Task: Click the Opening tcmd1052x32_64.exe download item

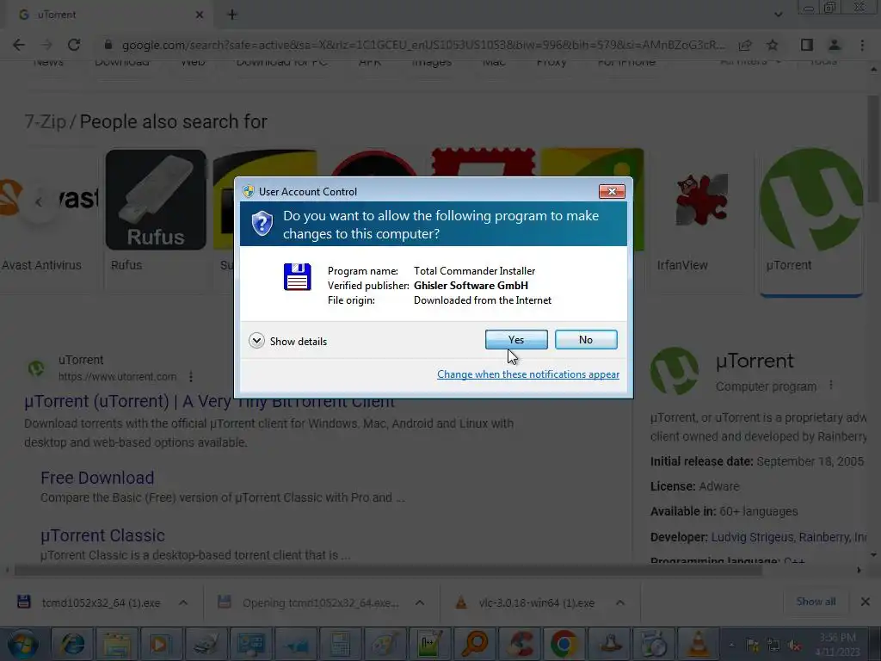Action: 309,602
